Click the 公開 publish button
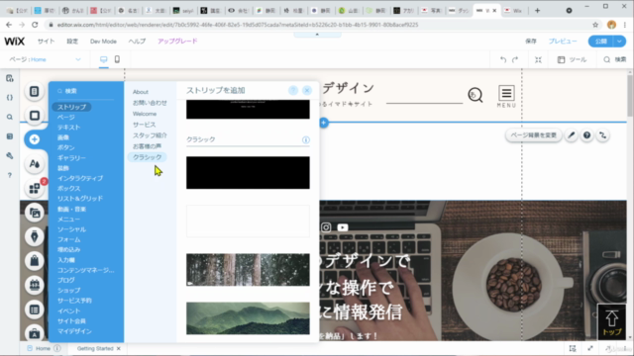The image size is (634, 356). coord(601,42)
